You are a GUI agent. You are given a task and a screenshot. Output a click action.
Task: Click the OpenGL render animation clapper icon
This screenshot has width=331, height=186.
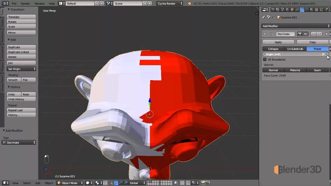tap(207, 183)
